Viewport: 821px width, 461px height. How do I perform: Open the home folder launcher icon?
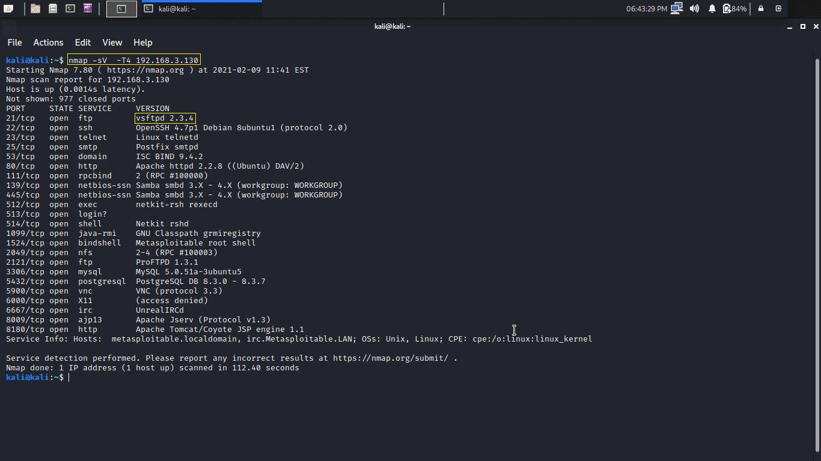35,8
